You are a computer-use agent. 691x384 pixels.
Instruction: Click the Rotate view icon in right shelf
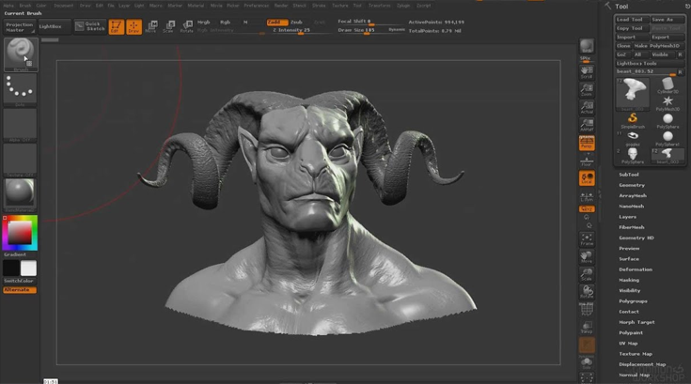pos(587,293)
